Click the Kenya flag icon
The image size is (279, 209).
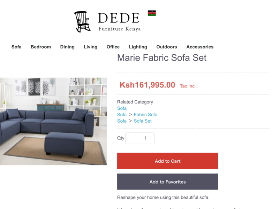152,13
